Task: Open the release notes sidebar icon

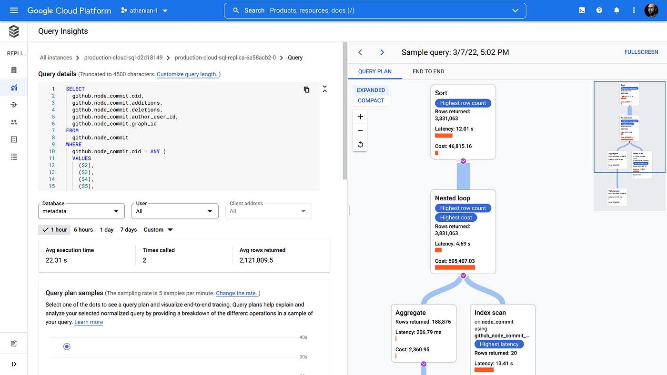Action: [14, 344]
